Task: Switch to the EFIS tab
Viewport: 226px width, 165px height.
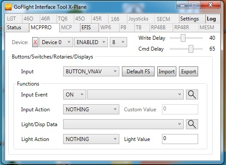Action: (89, 27)
